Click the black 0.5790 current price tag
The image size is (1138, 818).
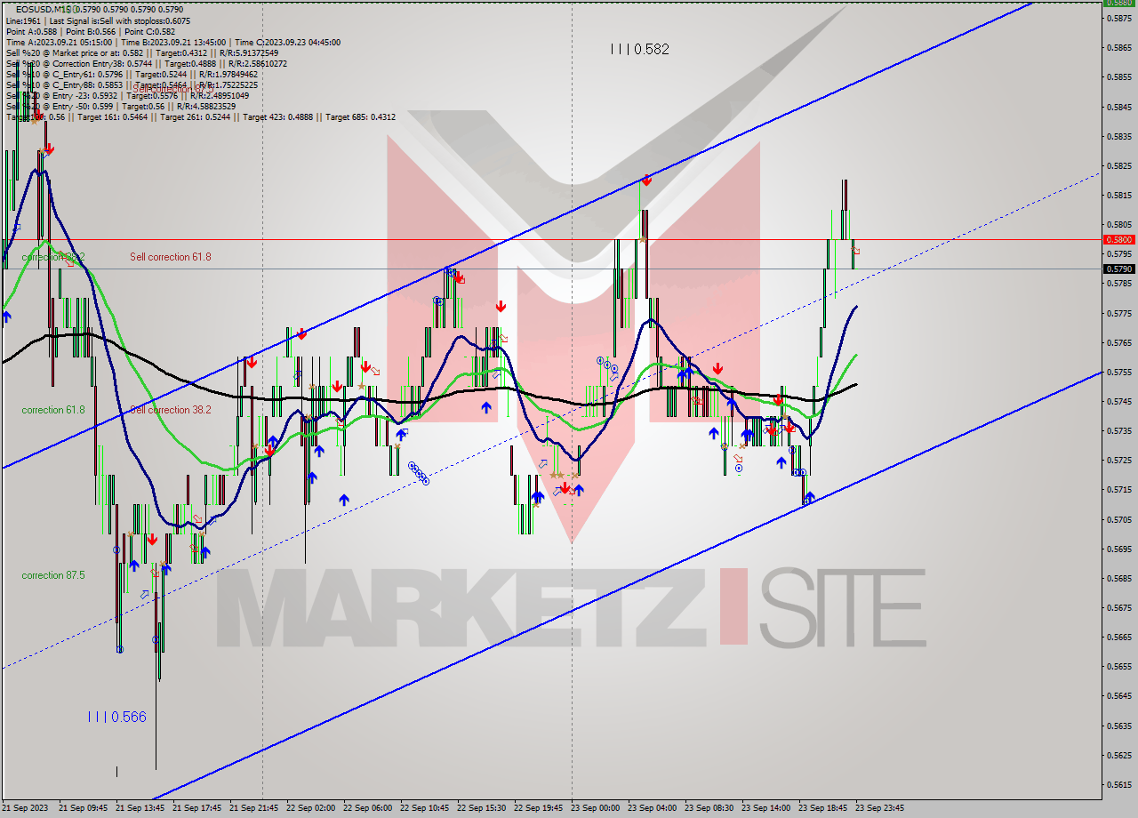click(x=1118, y=269)
